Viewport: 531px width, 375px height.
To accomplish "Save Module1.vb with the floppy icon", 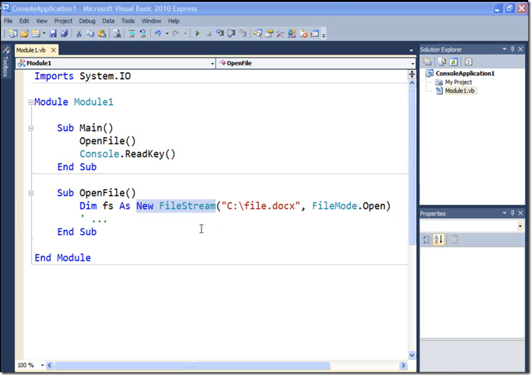I will [x=53, y=33].
